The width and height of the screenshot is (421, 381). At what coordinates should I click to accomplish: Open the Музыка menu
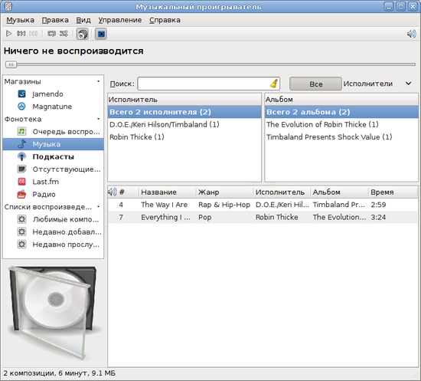click(20, 20)
